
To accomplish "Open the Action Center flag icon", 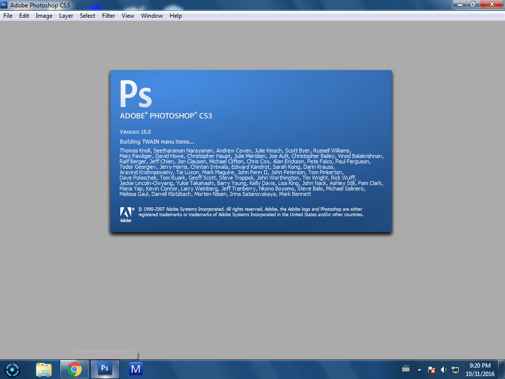I will (431, 370).
